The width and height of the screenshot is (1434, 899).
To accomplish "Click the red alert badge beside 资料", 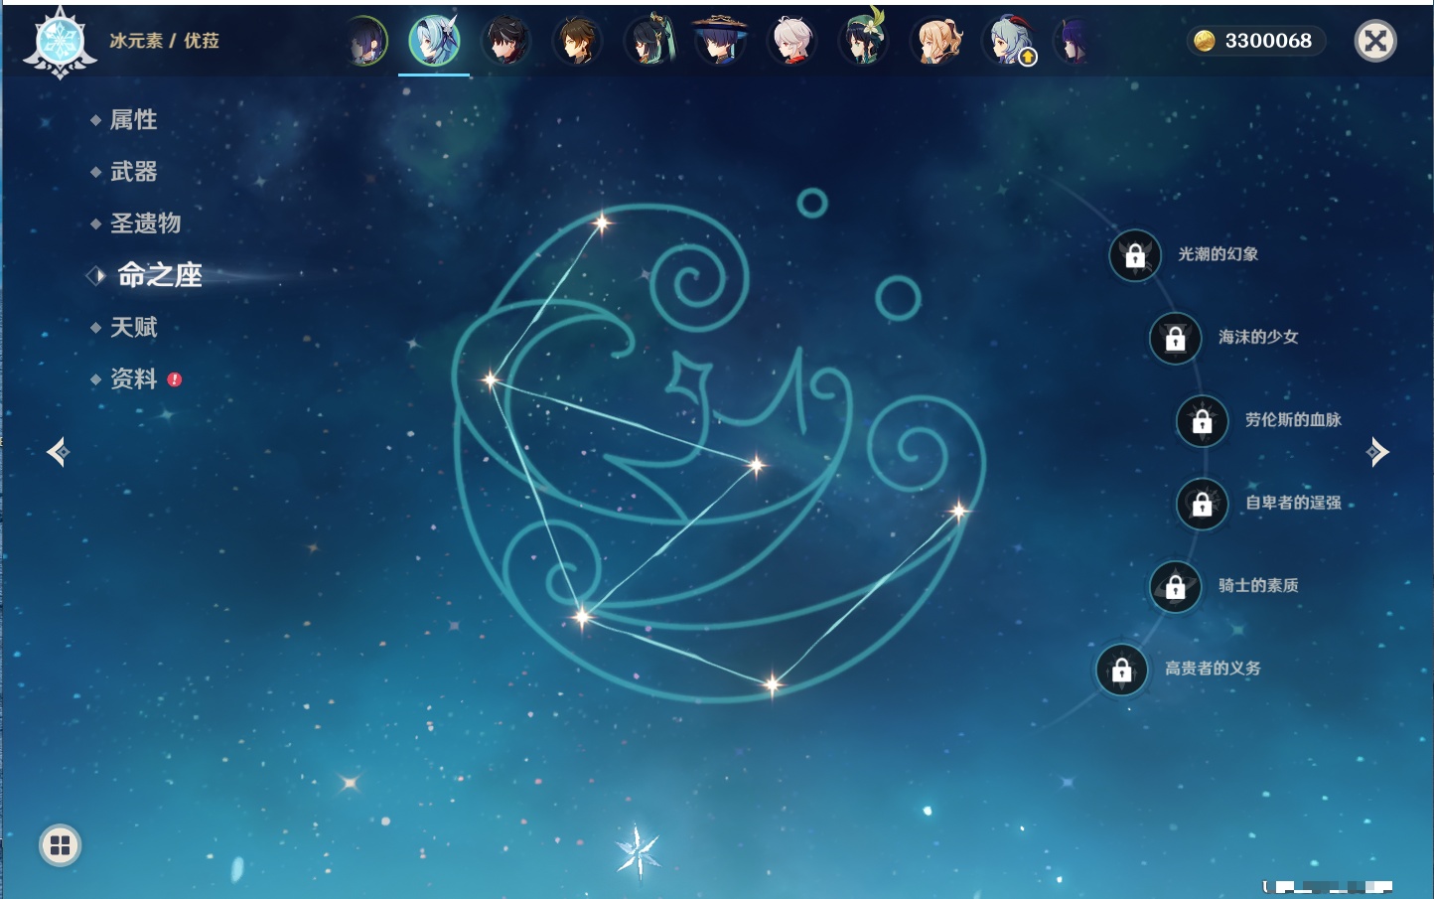I will (175, 379).
